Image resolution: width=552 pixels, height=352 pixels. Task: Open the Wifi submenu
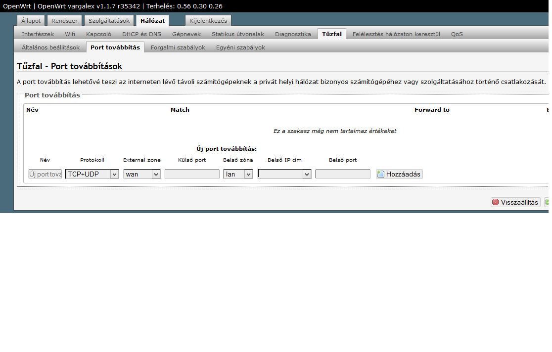70,34
